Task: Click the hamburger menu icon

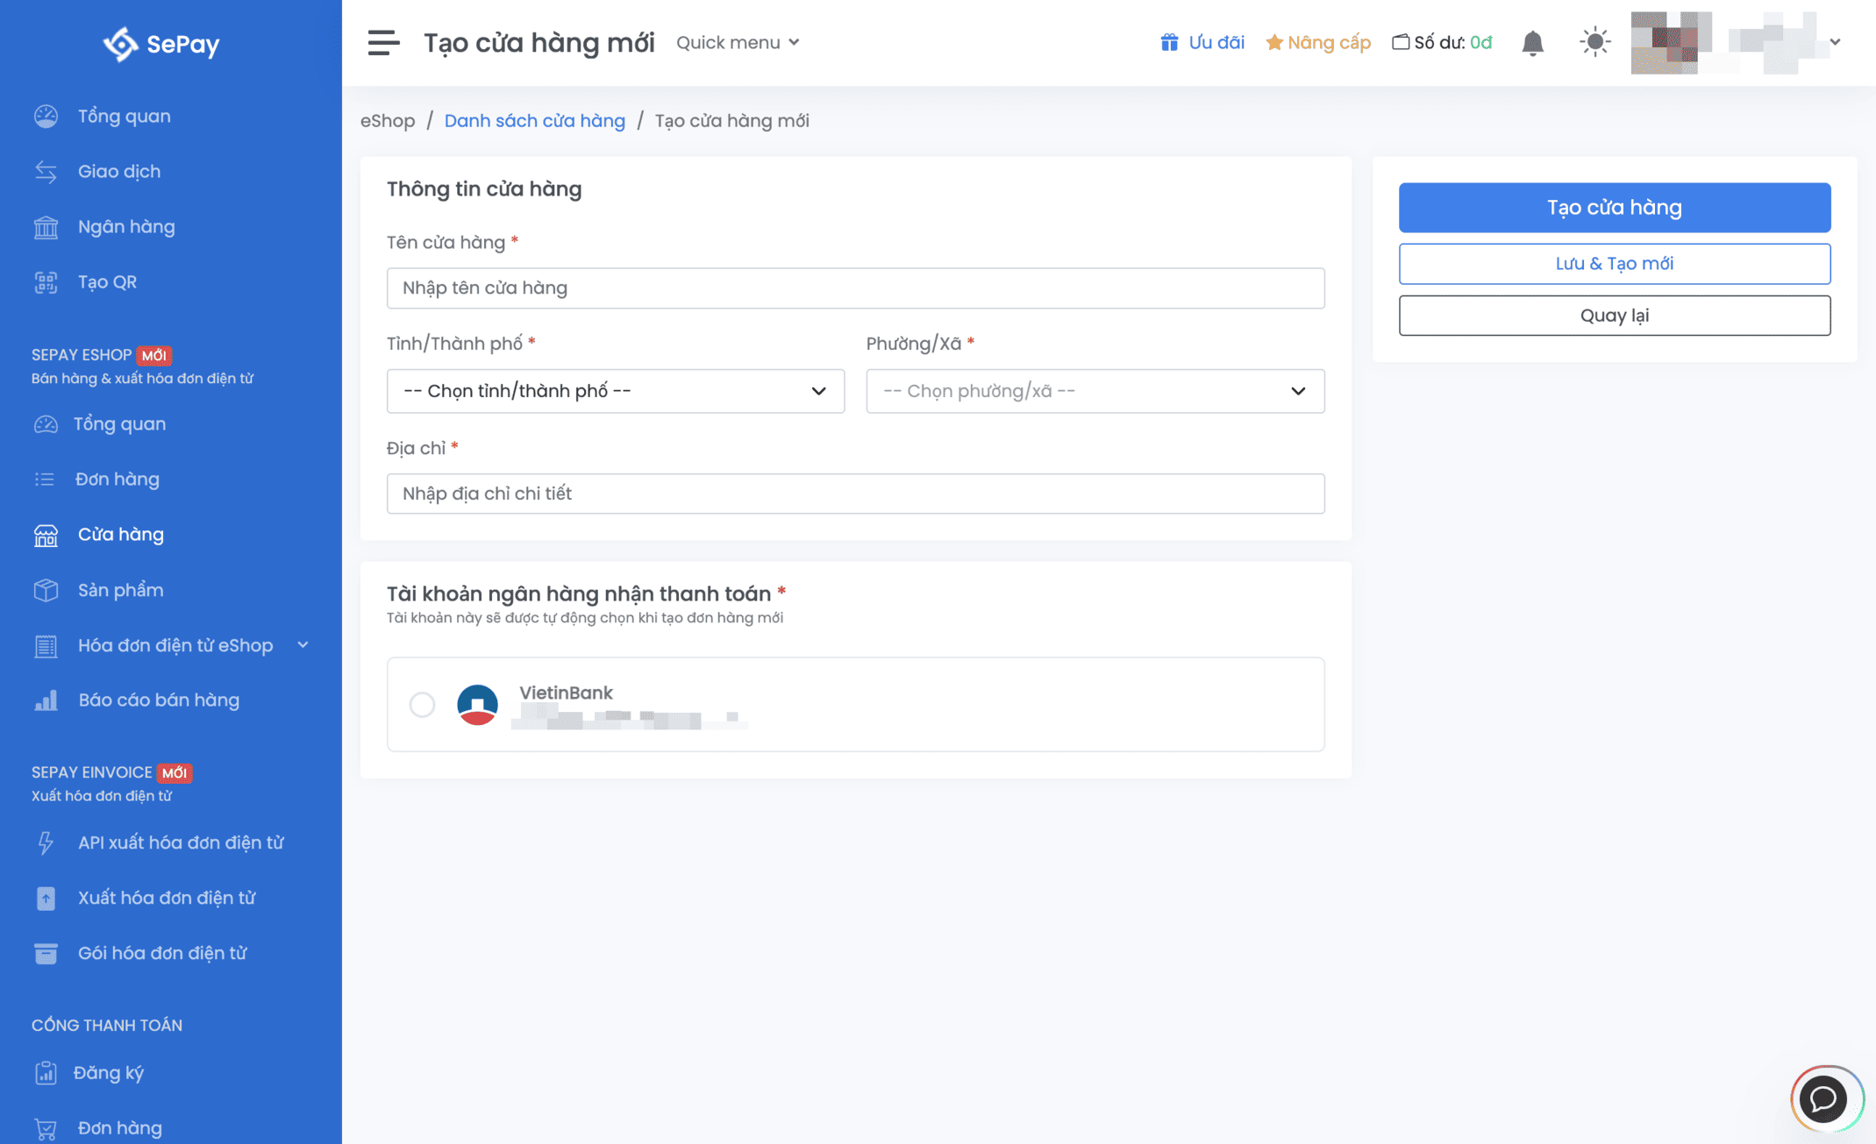Action: pyautogui.click(x=383, y=42)
